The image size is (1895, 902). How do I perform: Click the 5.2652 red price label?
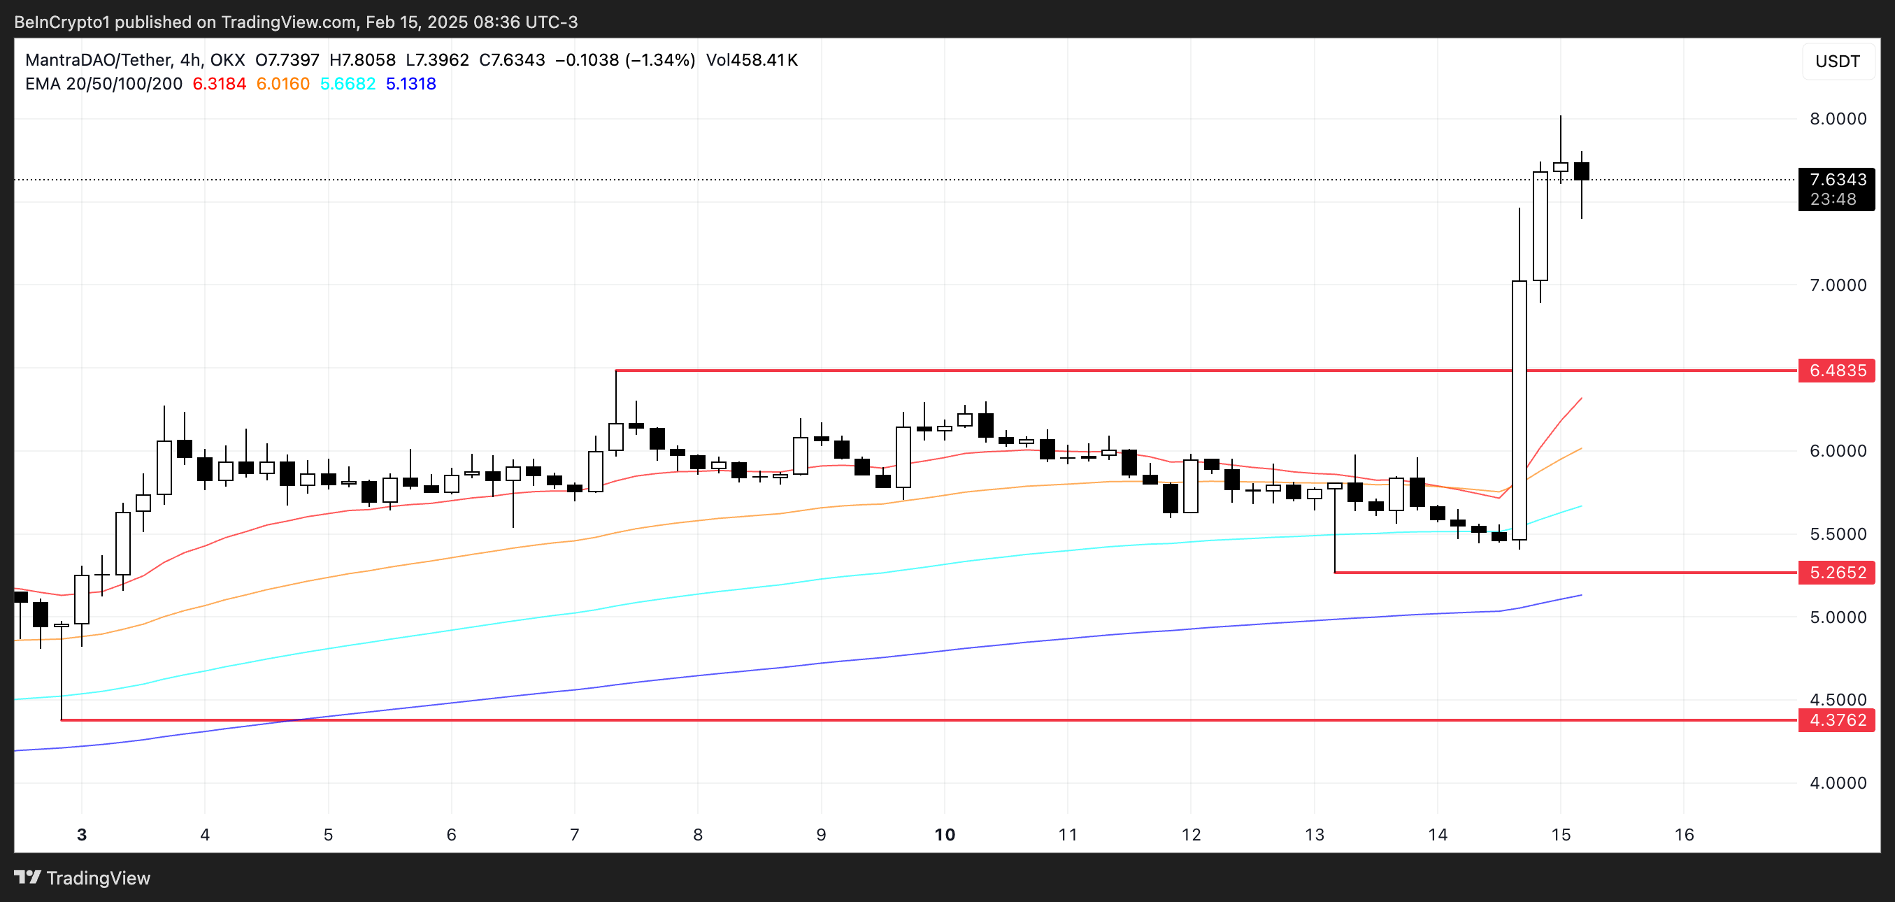[1837, 573]
